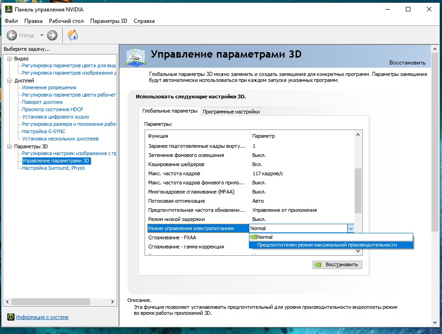This screenshot has width=442, height=334.
Task: Open the back history dropdown arrow
Action: click(42, 35)
